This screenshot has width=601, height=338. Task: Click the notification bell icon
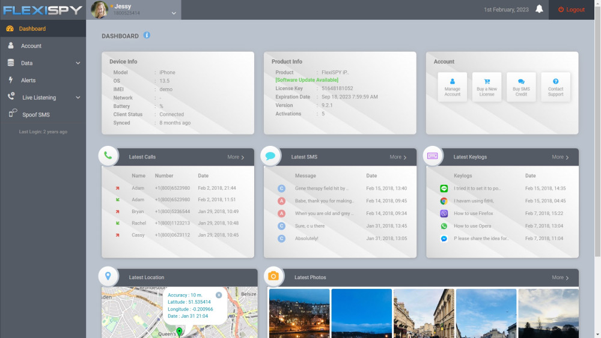coord(539,9)
